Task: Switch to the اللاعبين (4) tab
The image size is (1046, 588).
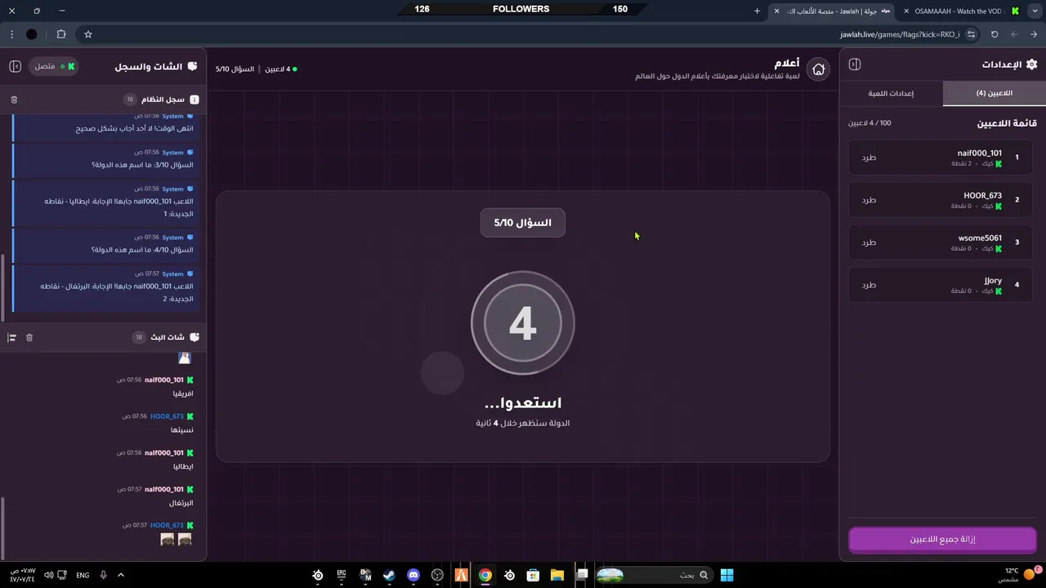Action: coord(994,93)
